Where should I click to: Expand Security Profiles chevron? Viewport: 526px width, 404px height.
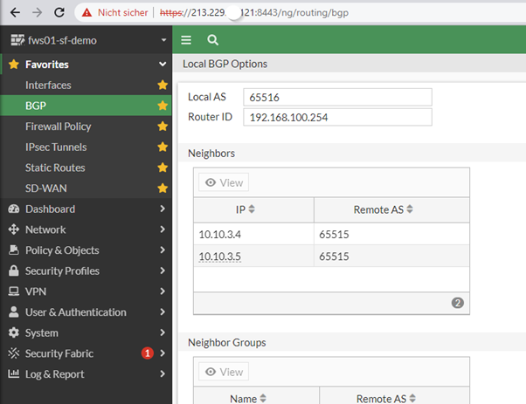pos(163,270)
